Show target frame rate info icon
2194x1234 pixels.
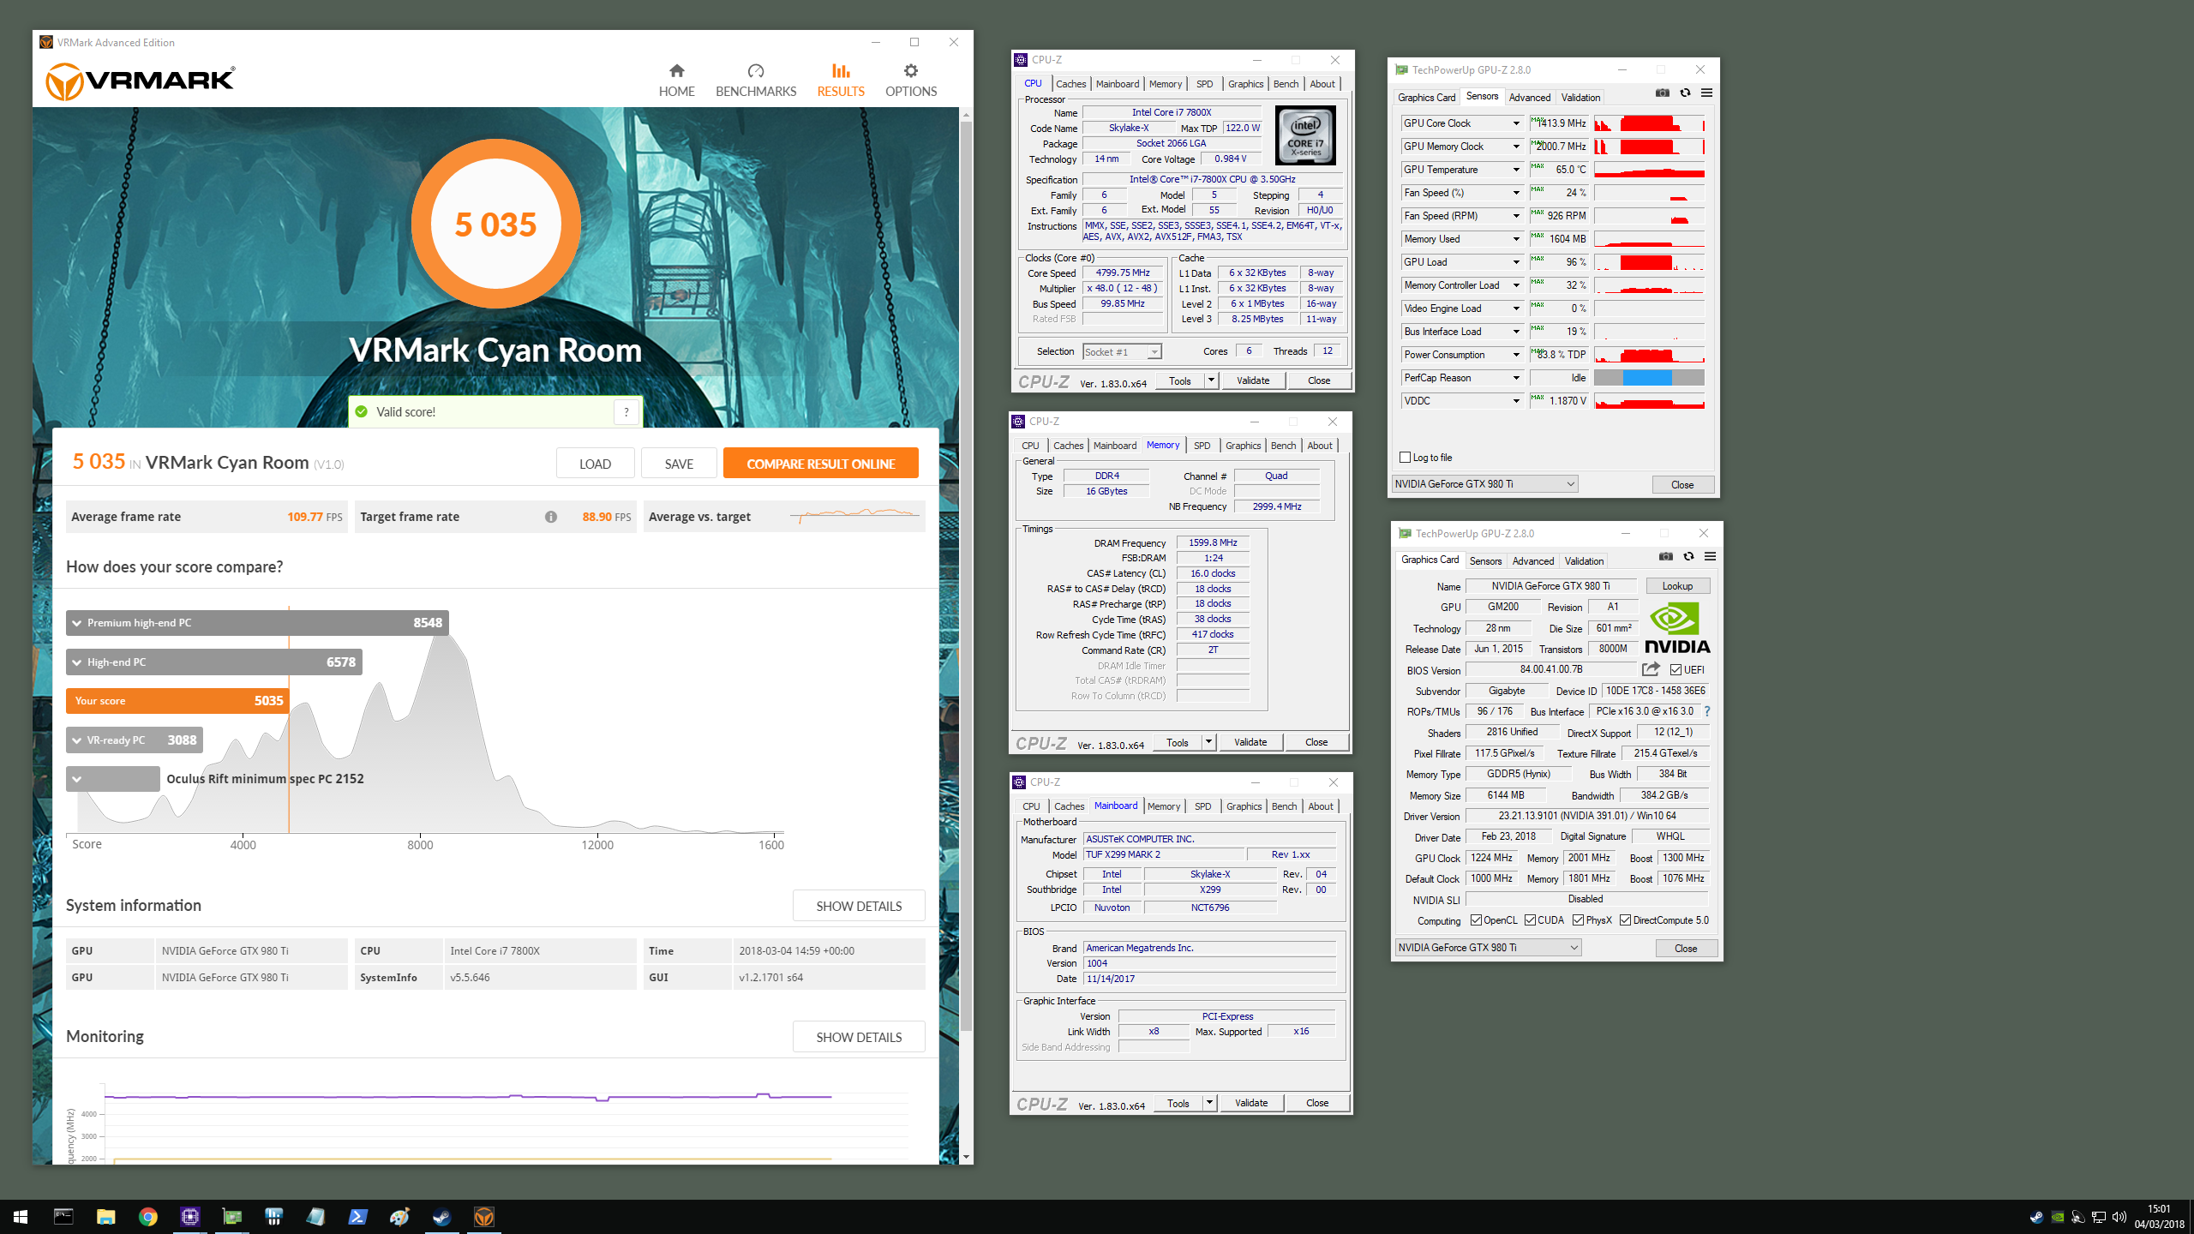click(551, 517)
